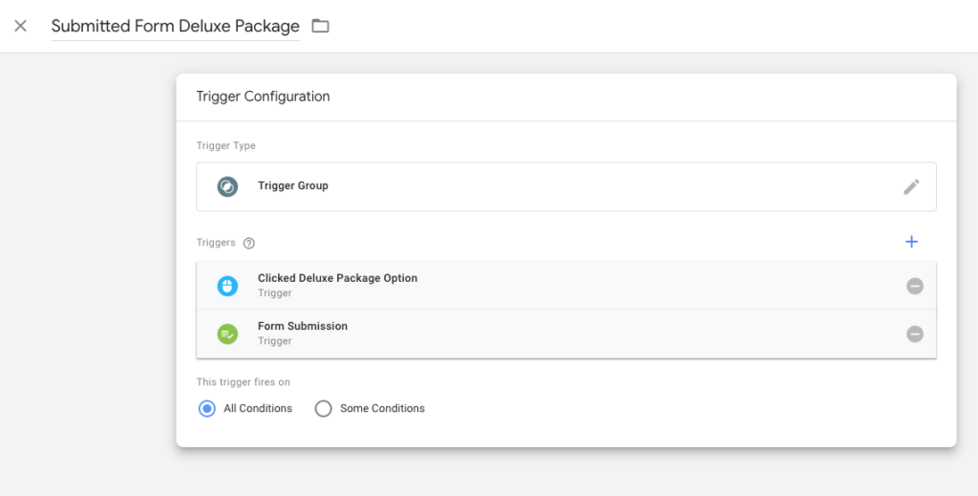Click the Clicked Deluxe Package Option row text
Viewport: 978px width, 496px height.
337,278
